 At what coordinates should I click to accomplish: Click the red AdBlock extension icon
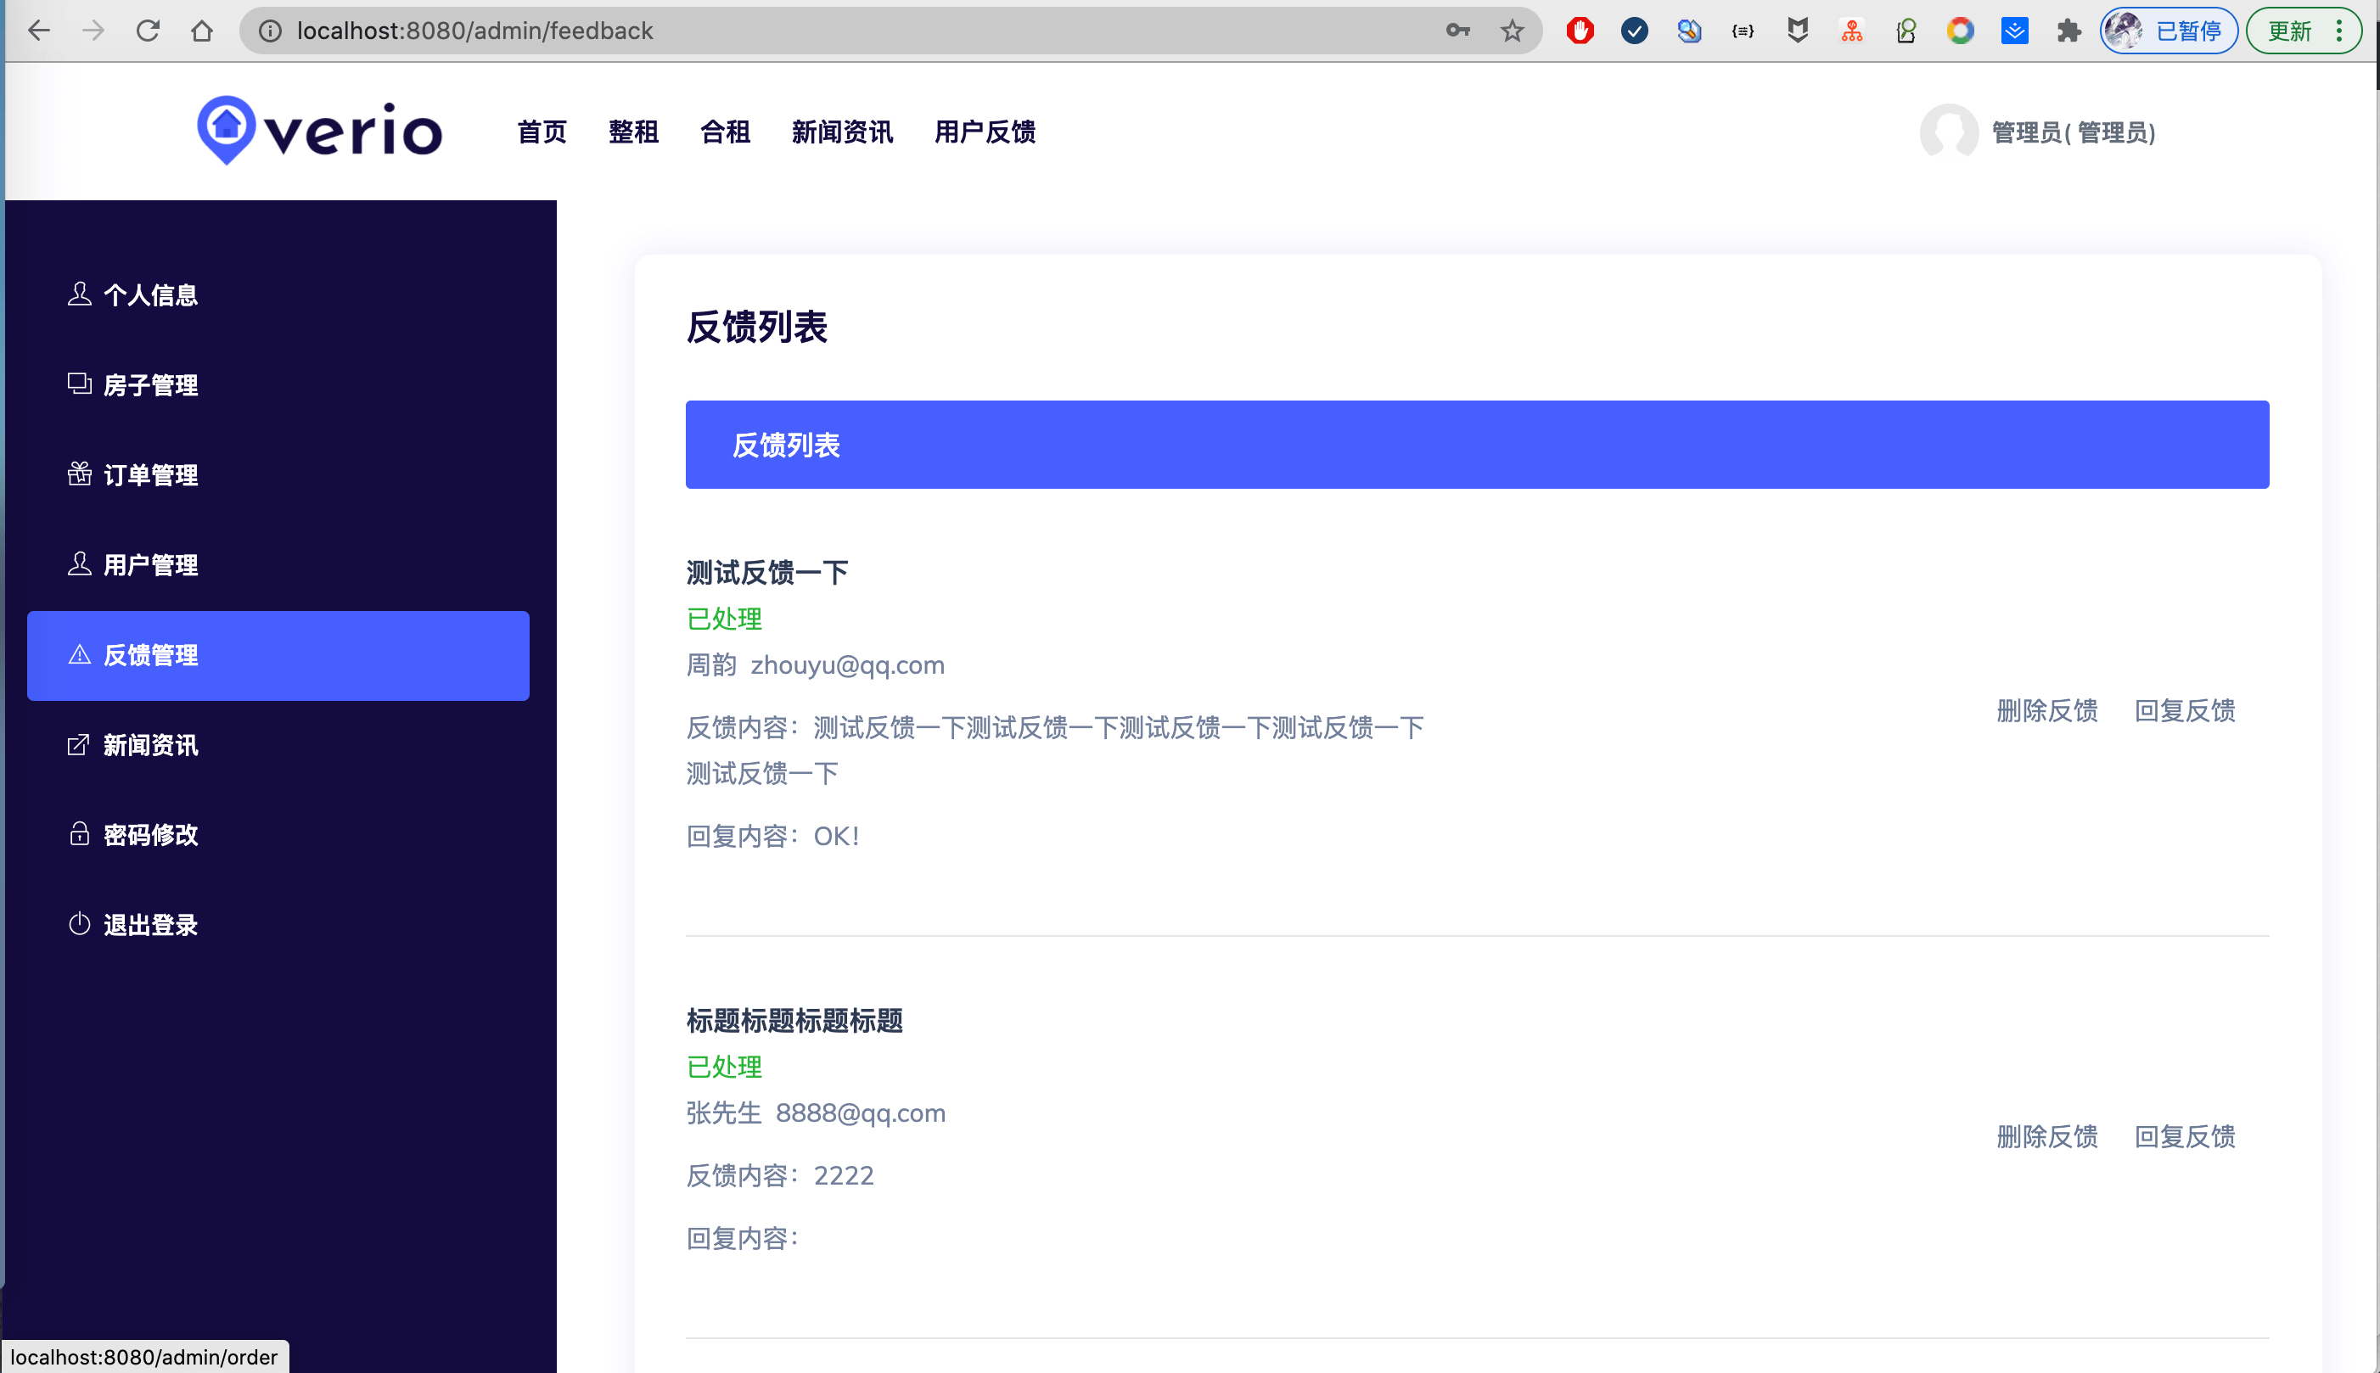pyautogui.click(x=1580, y=31)
